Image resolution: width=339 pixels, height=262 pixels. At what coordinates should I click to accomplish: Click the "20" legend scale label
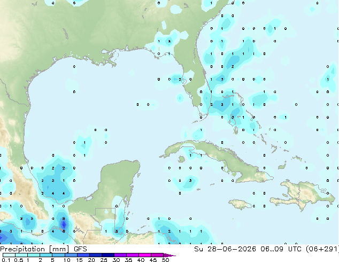click(x=91, y=260)
